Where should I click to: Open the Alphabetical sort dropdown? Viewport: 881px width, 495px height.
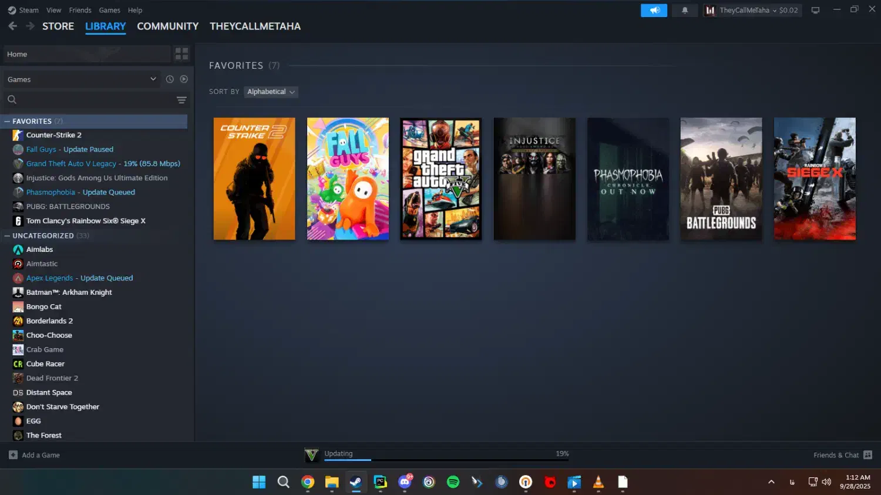coord(271,92)
